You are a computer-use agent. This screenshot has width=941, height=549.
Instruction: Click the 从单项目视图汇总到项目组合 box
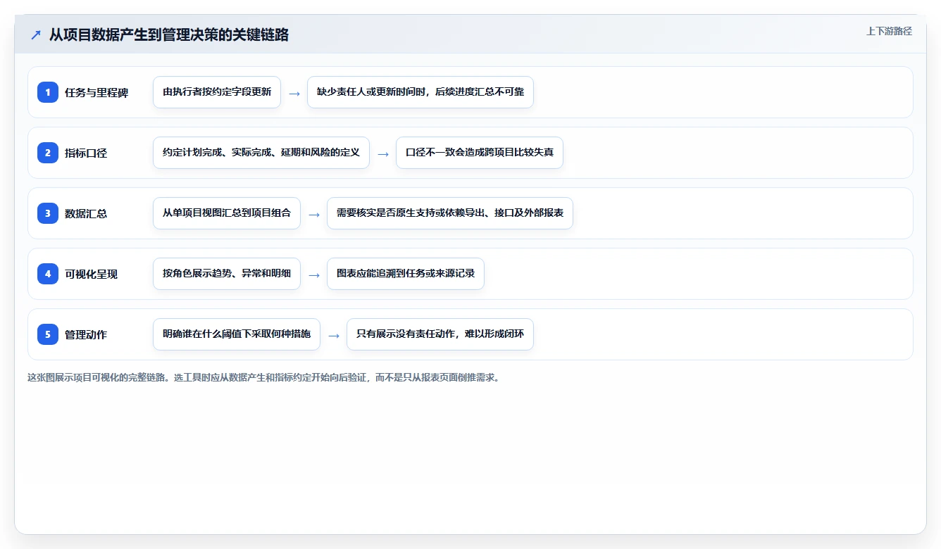click(227, 213)
